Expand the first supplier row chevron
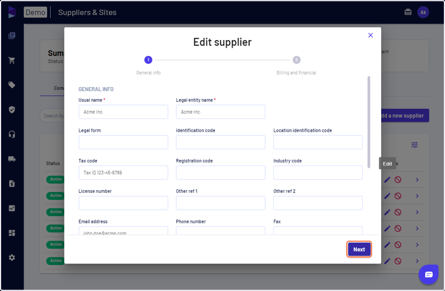 (417, 180)
